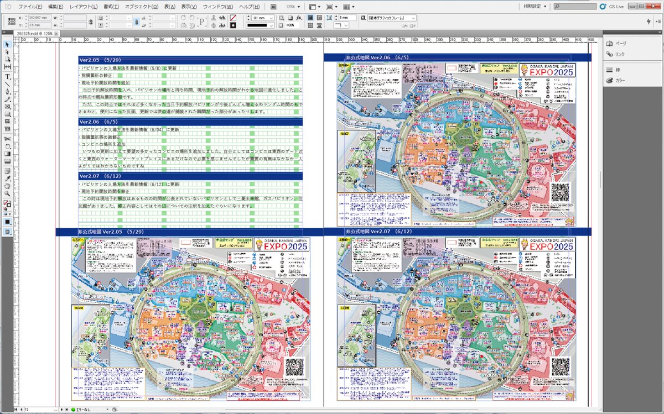Open the Bridge icon in application bar
Image resolution: width=664 pixels, height=414 pixels.
coord(273,6)
